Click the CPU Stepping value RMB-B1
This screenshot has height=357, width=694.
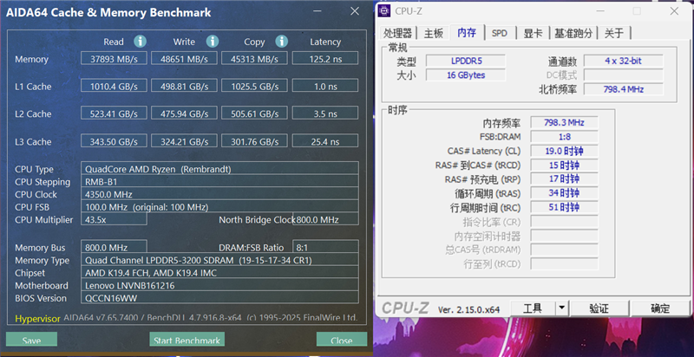[219, 181]
